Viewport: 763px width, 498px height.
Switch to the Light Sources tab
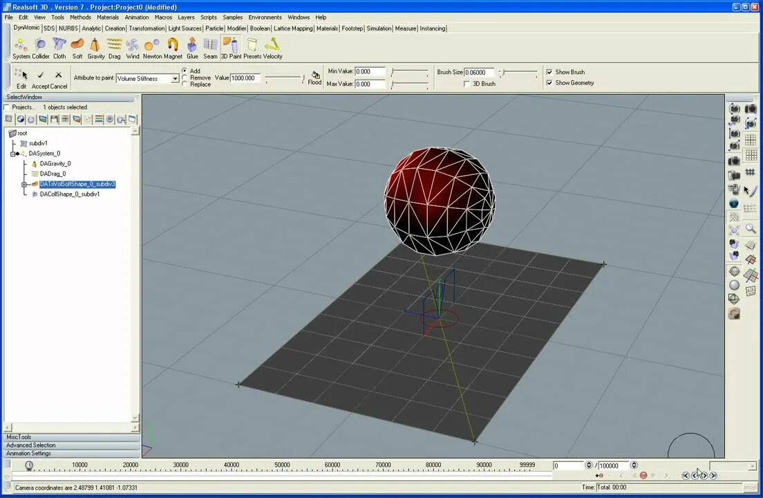click(x=185, y=29)
